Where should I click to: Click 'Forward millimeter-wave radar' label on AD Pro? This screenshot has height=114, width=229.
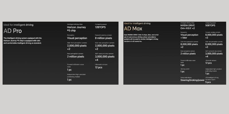pos(75,66)
